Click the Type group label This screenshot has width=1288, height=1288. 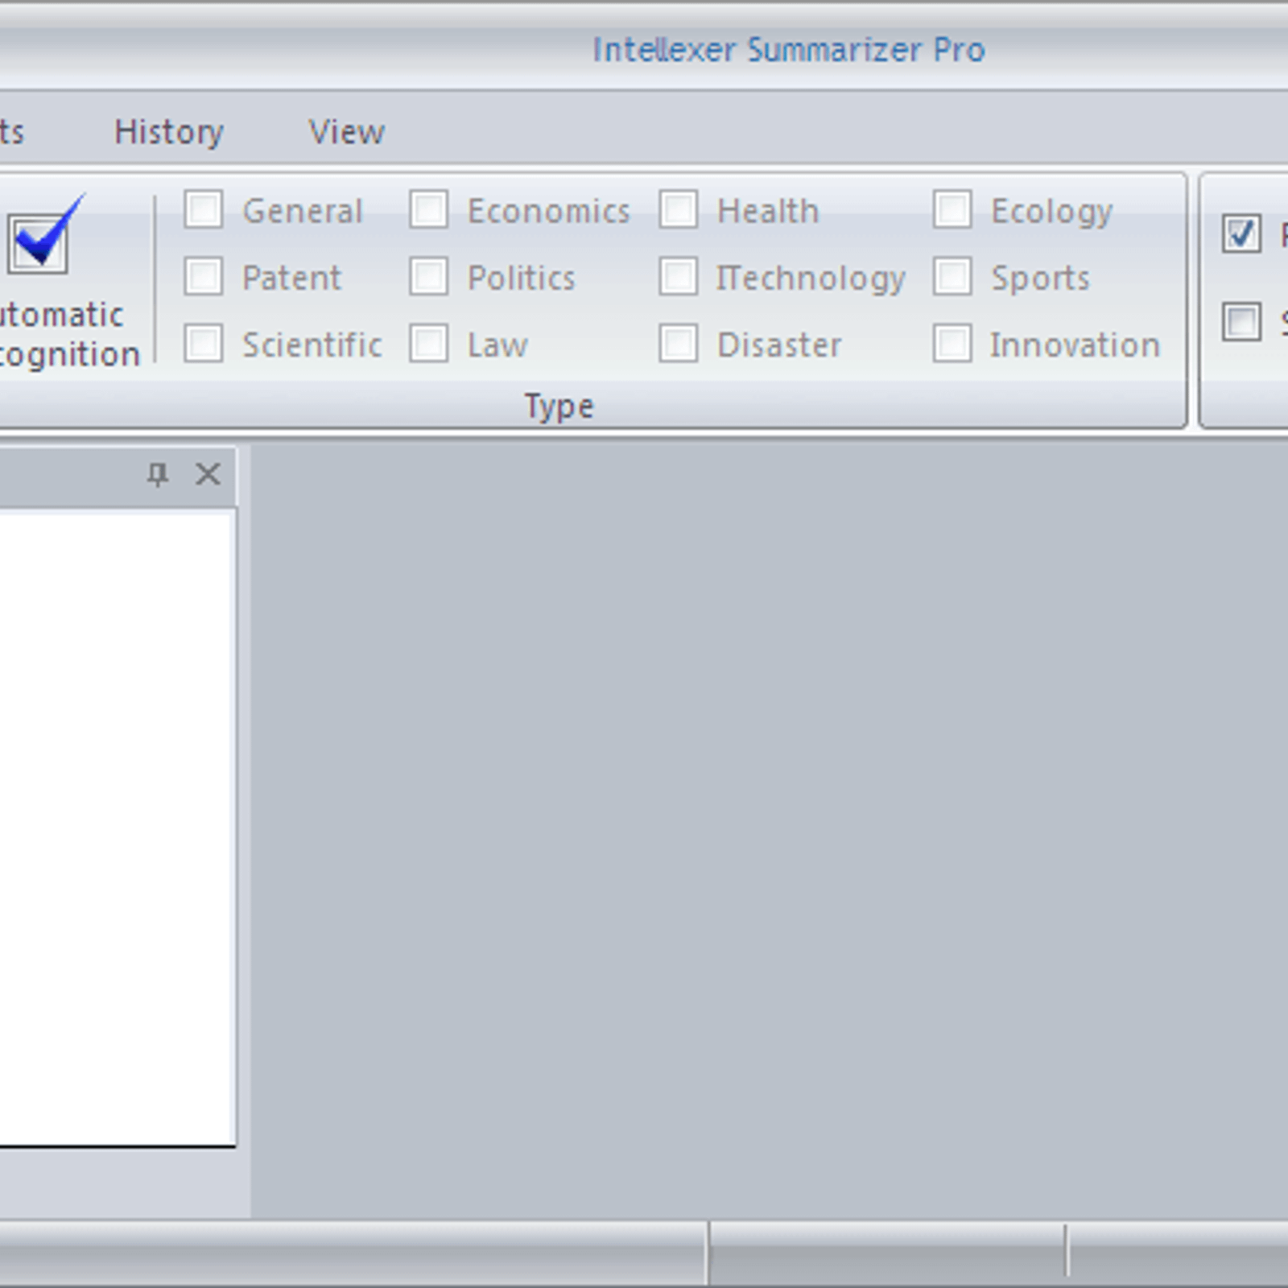pos(559,407)
